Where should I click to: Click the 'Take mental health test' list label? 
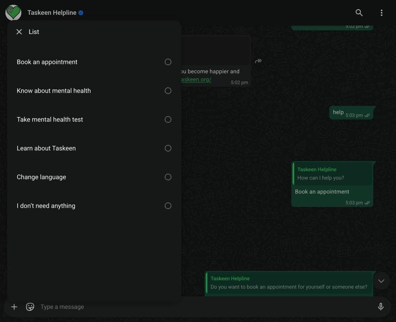(x=50, y=119)
